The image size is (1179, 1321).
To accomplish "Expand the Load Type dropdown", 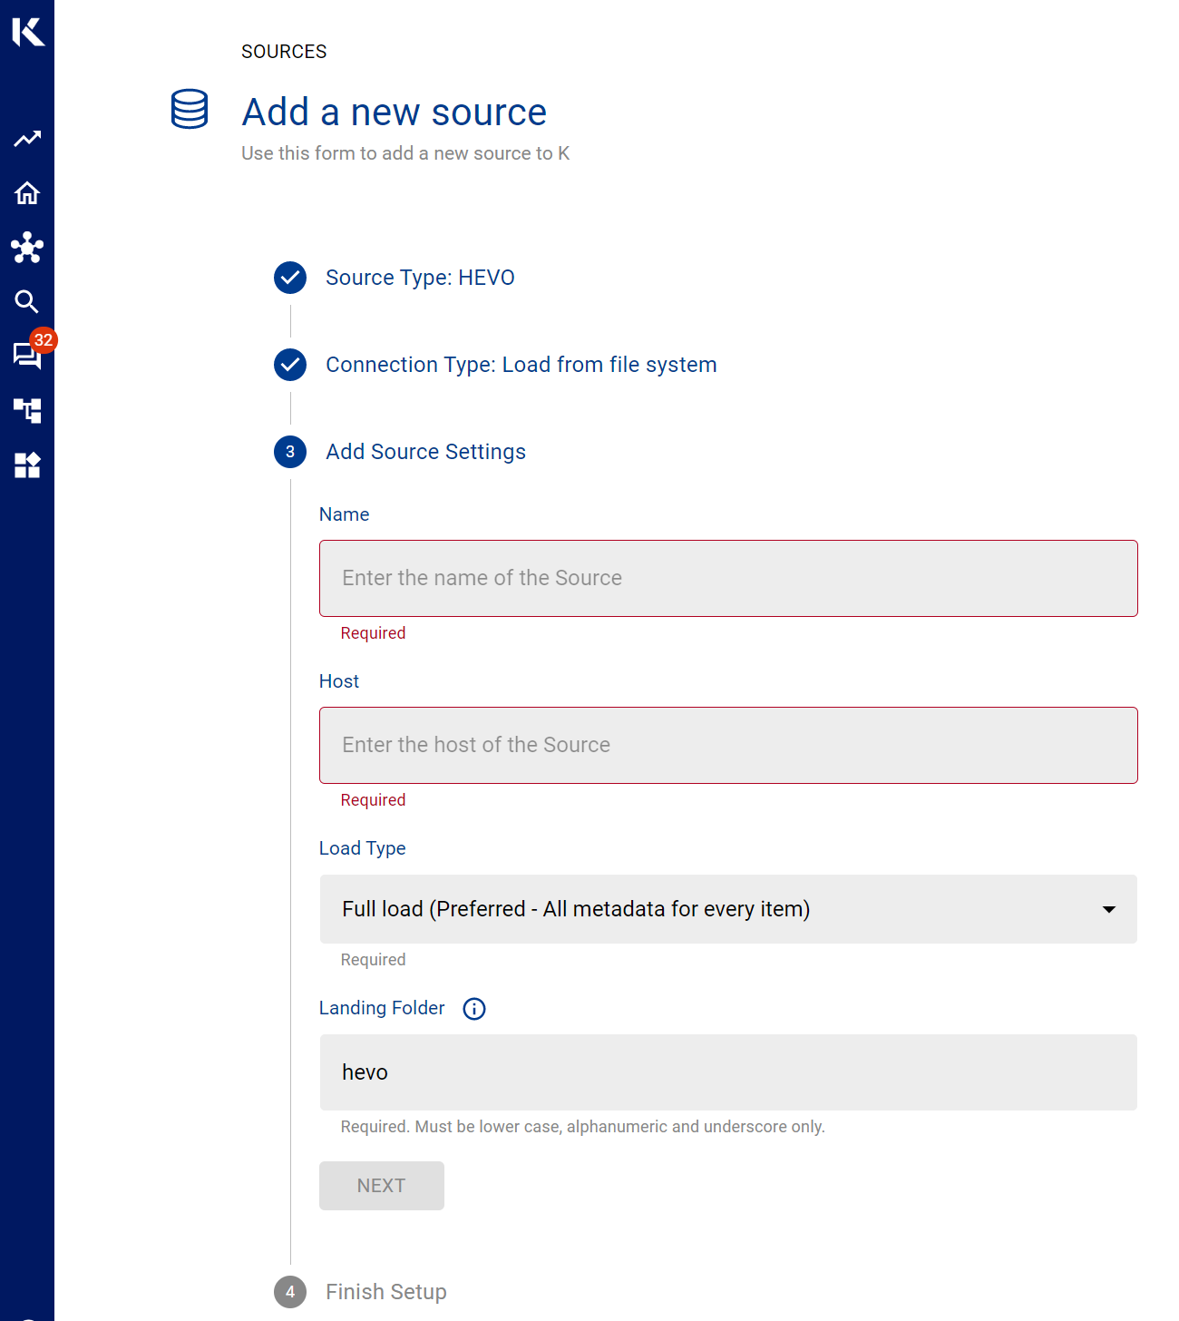I will [x=728, y=909].
